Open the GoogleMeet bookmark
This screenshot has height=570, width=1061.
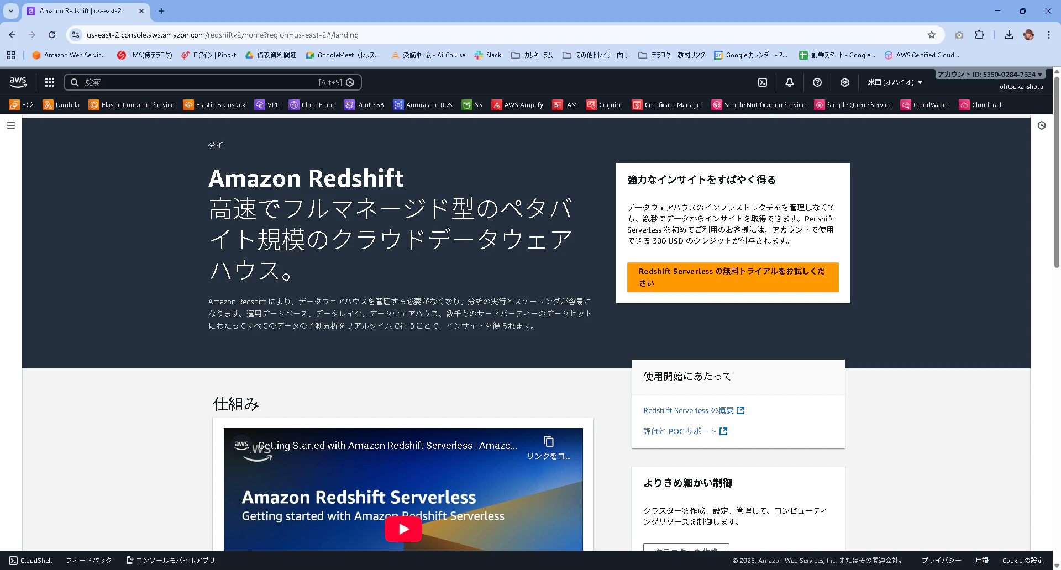coord(343,55)
